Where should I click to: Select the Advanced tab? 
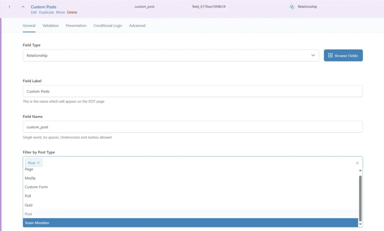click(137, 25)
